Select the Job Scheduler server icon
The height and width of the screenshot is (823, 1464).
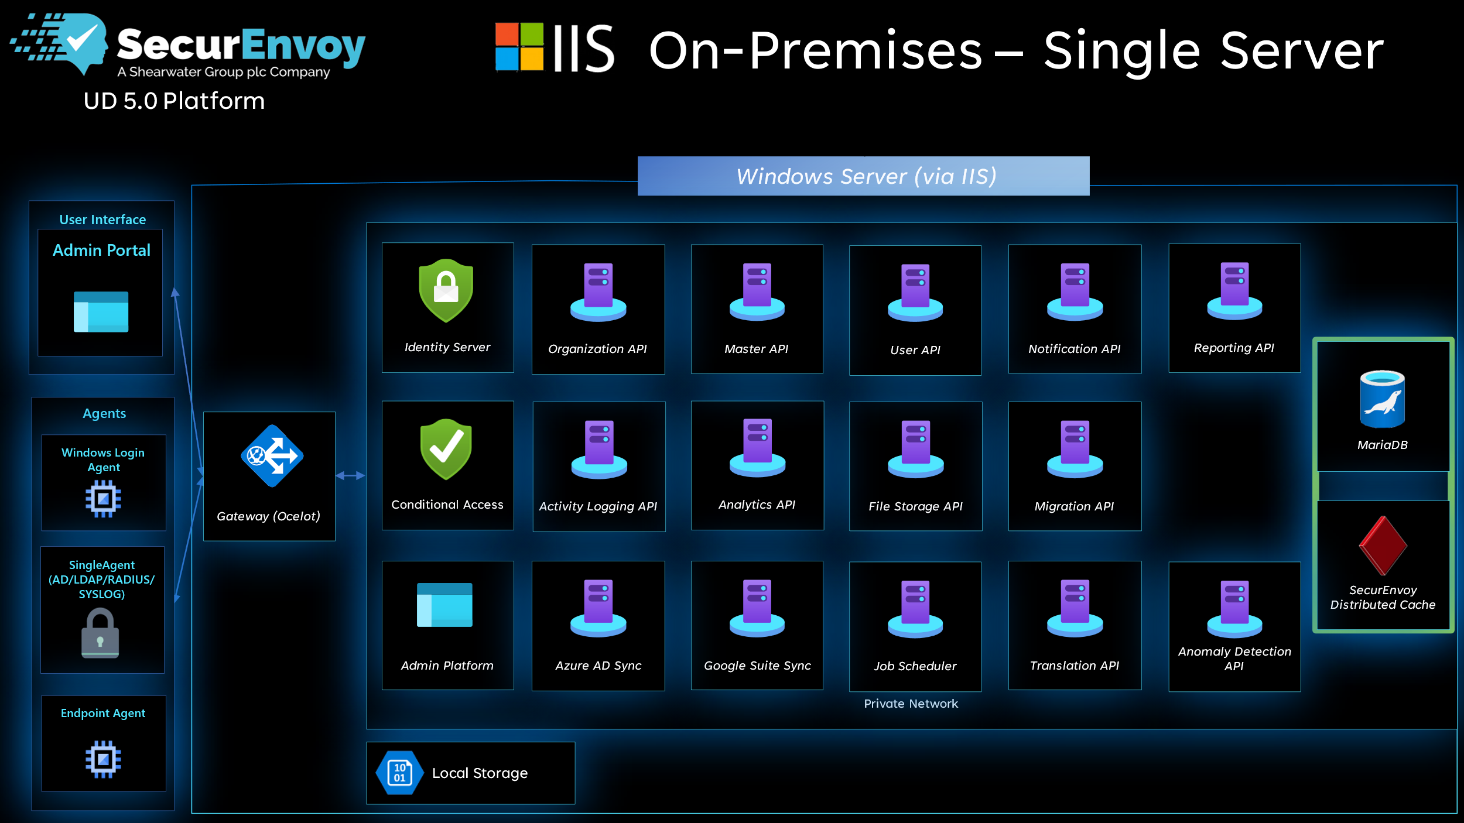915,609
